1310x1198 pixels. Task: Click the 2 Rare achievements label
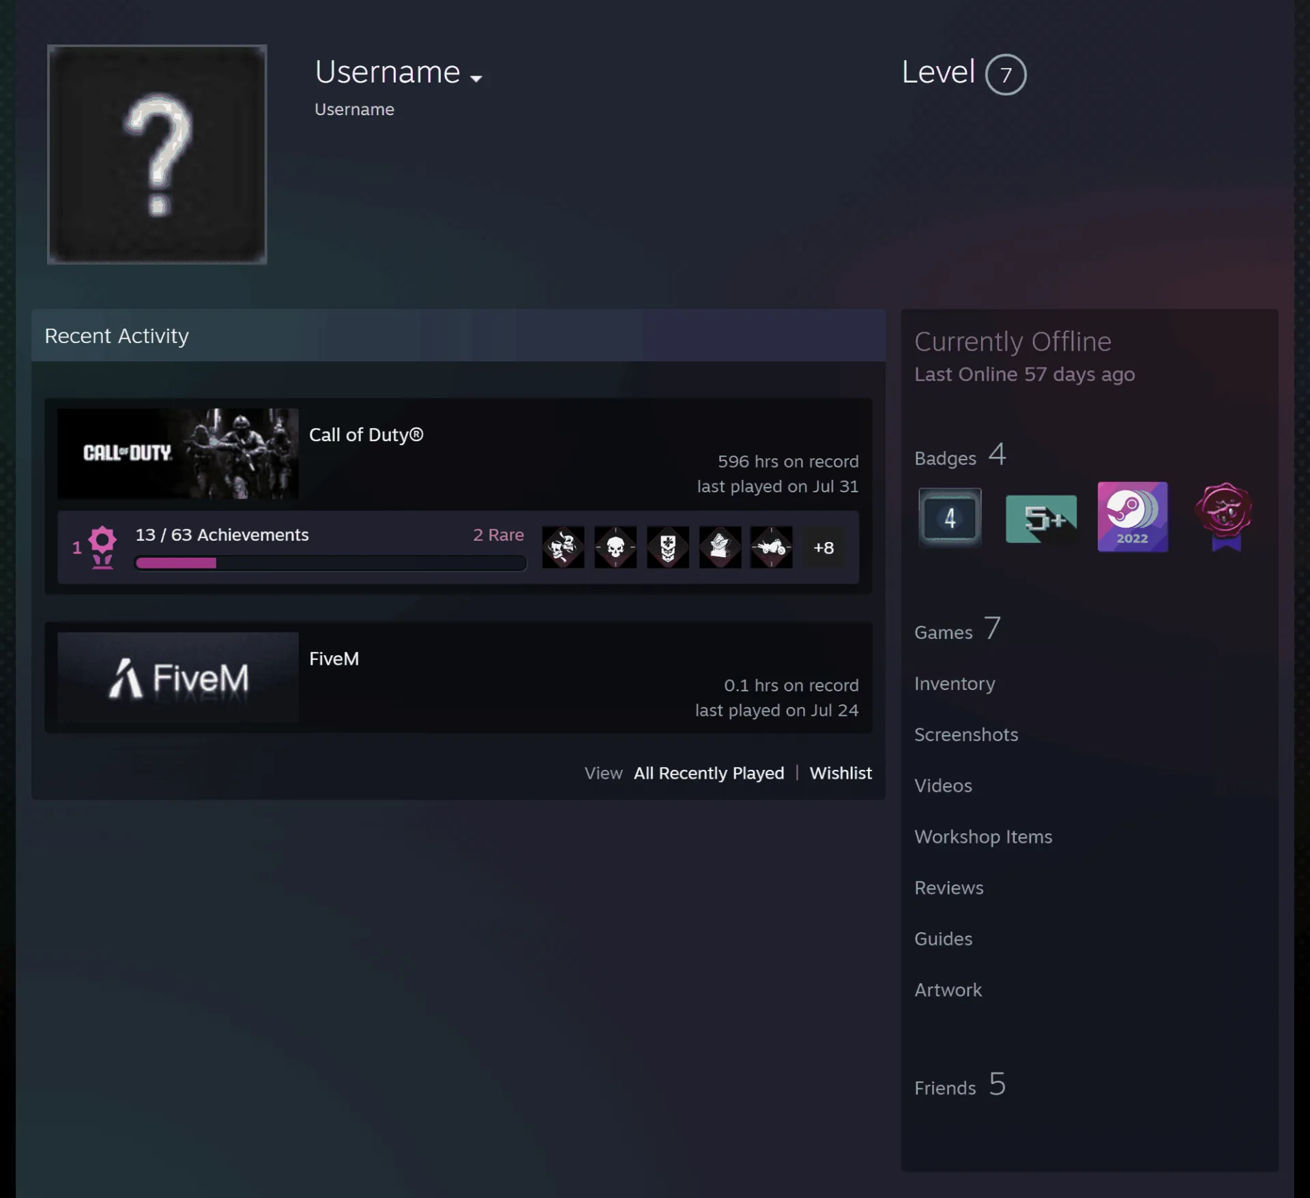click(498, 535)
